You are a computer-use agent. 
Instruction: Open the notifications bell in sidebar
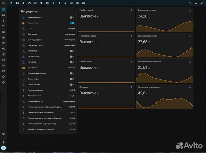(x=3, y=142)
